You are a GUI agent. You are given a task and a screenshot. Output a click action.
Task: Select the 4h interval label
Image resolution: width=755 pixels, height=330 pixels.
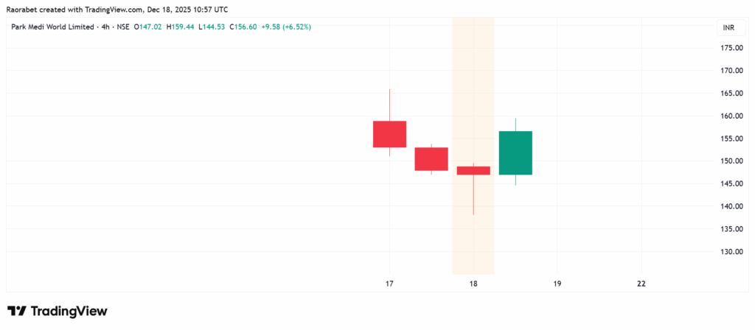105,27
